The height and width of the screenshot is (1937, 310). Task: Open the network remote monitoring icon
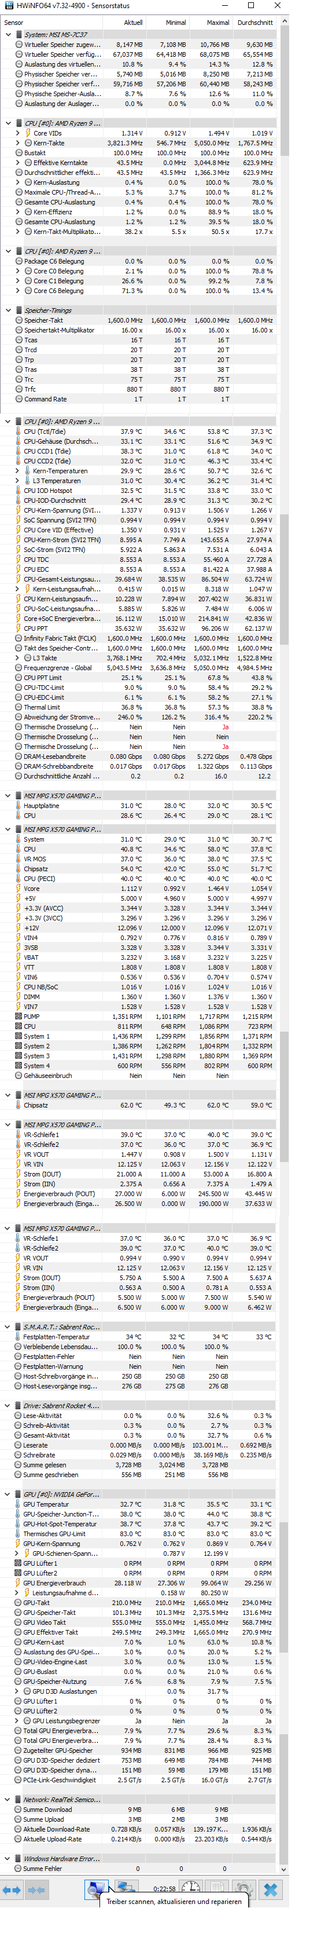pyautogui.click(x=126, y=1890)
